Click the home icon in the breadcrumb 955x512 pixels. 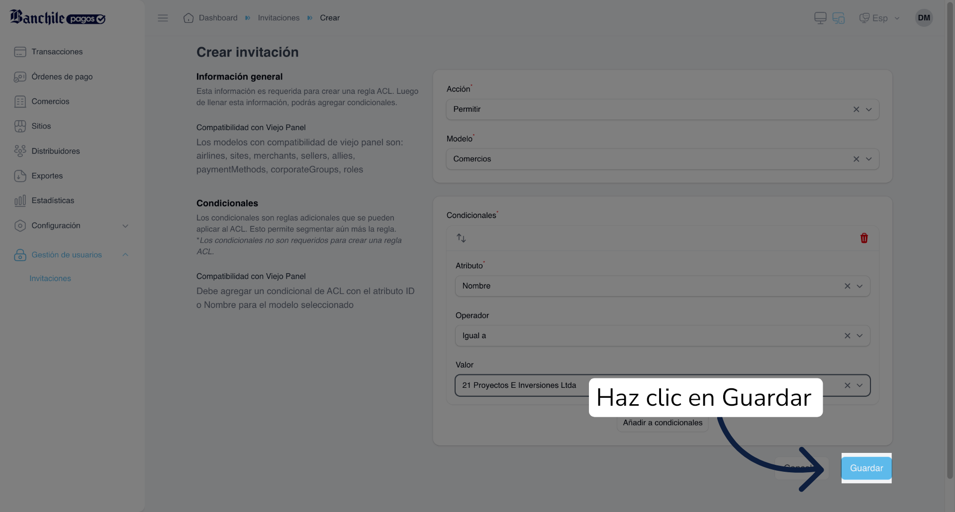click(188, 18)
